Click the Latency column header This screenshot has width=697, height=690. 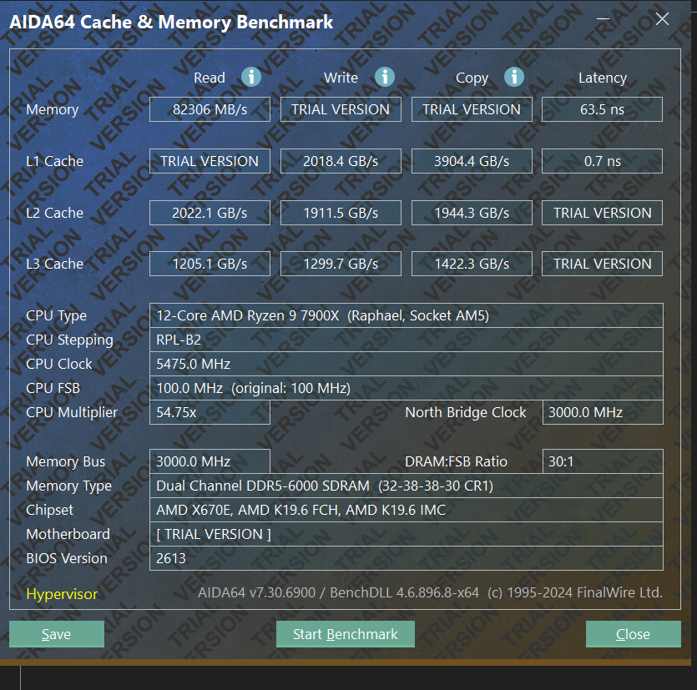[x=603, y=78]
